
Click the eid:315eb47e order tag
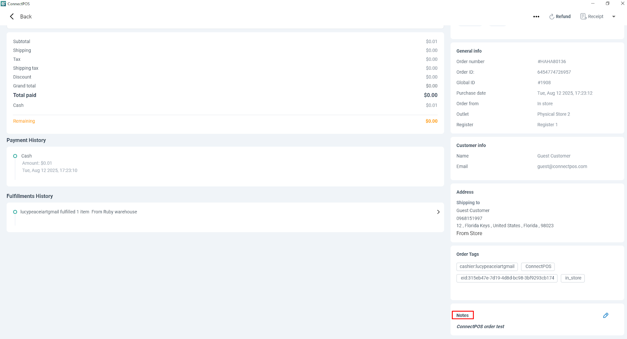click(507, 278)
